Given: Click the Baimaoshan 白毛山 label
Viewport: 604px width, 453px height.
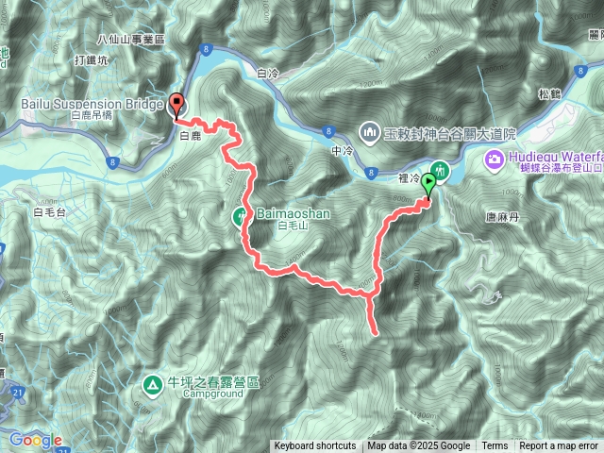Looking at the screenshot, I should (294, 218).
